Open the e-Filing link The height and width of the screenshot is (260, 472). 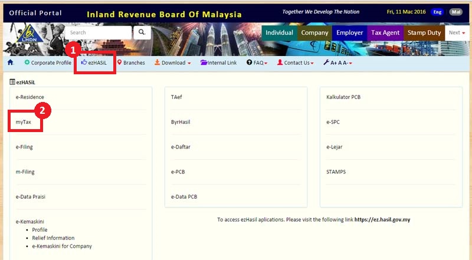point(24,147)
